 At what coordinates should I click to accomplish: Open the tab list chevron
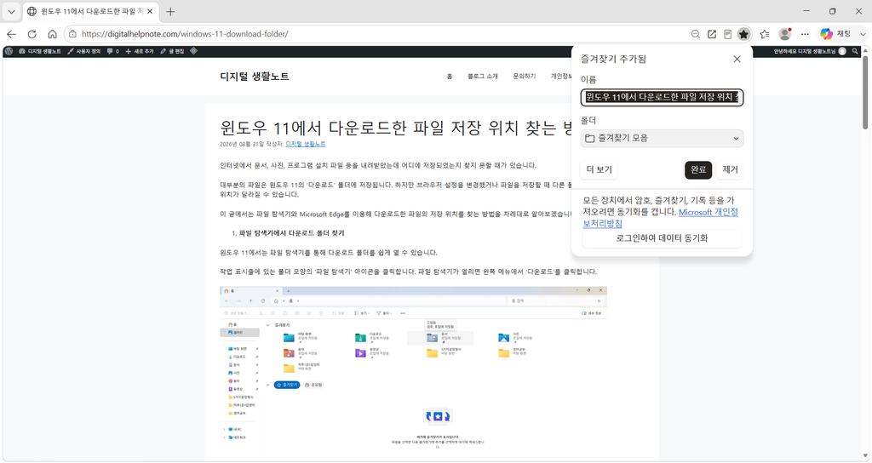(11, 11)
